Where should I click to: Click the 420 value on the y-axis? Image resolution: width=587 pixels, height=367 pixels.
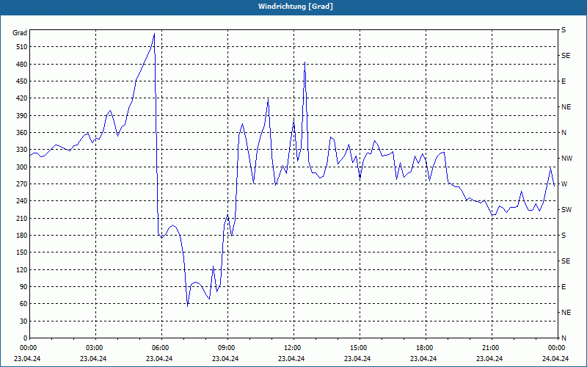(x=22, y=98)
